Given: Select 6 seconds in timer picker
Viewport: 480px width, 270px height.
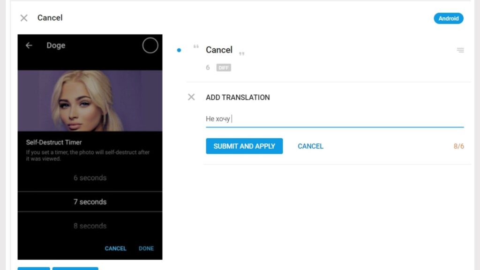Looking at the screenshot, I should [90, 178].
